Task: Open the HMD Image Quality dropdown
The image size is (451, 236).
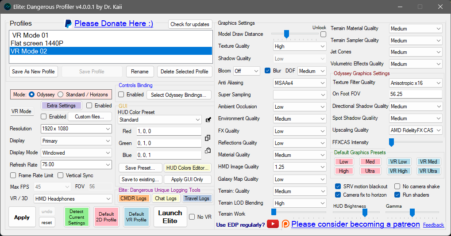Action: click(x=300, y=167)
